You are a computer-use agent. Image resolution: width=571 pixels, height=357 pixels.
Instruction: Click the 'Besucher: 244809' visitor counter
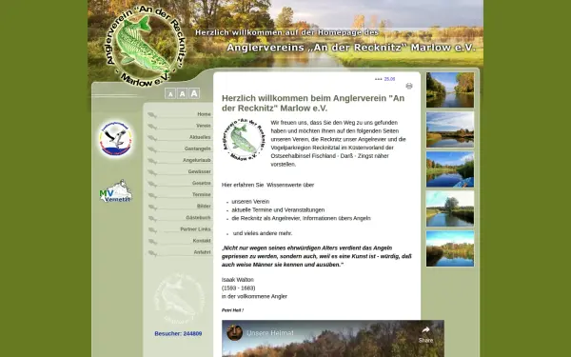pyautogui.click(x=178, y=334)
